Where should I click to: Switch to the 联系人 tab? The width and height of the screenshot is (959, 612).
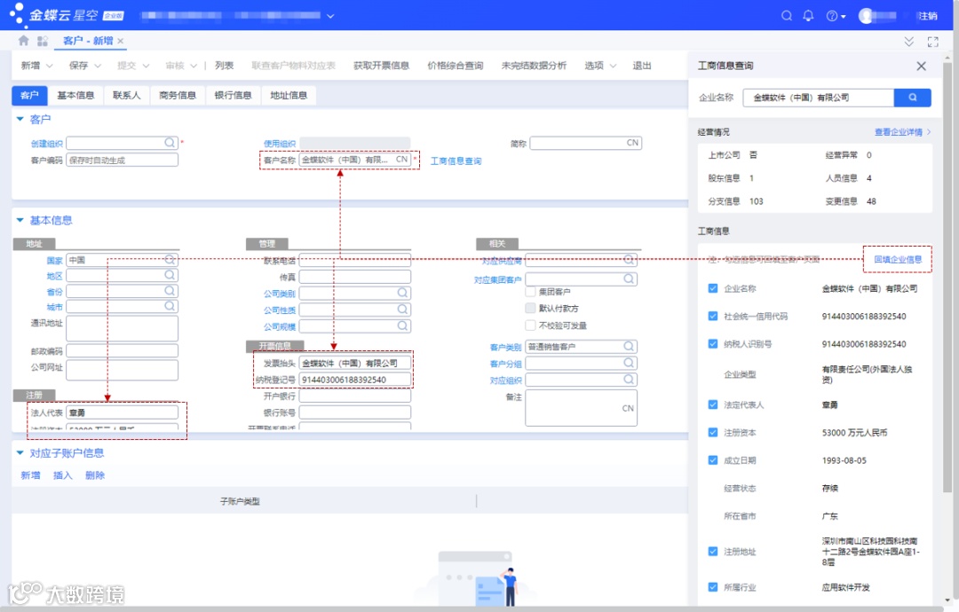point(127,95)
